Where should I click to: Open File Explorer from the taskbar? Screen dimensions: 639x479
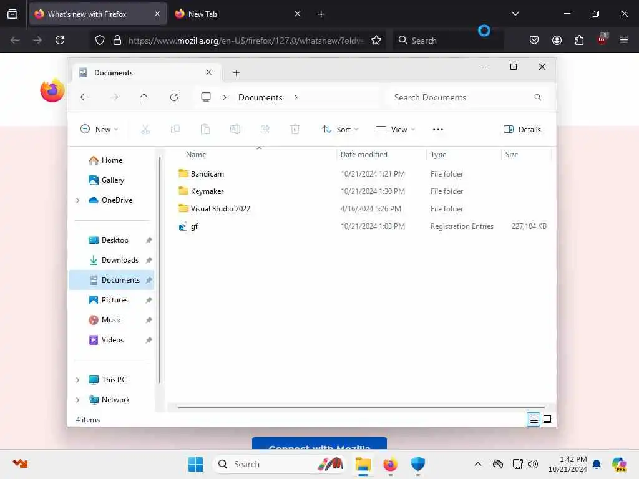click(x=363, y=464)
